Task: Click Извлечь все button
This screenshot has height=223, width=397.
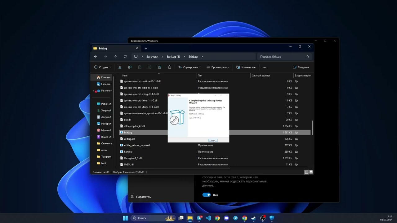Action: click(x=246, y=67)
